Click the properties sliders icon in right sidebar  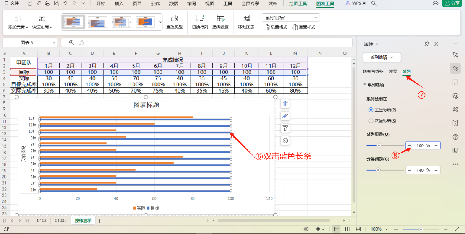coord(455,68)
